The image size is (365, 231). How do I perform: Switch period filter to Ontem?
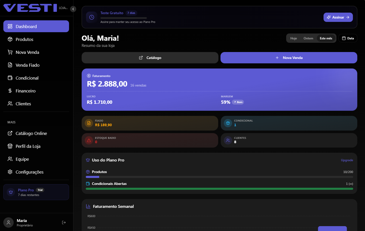click(x=308, y=38)
